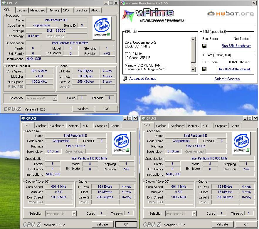The image size is (259, 229).
Task: Click the CPU-Z title bar icon in top-left window
Action: pyautogui.click(x=4, y=3)
